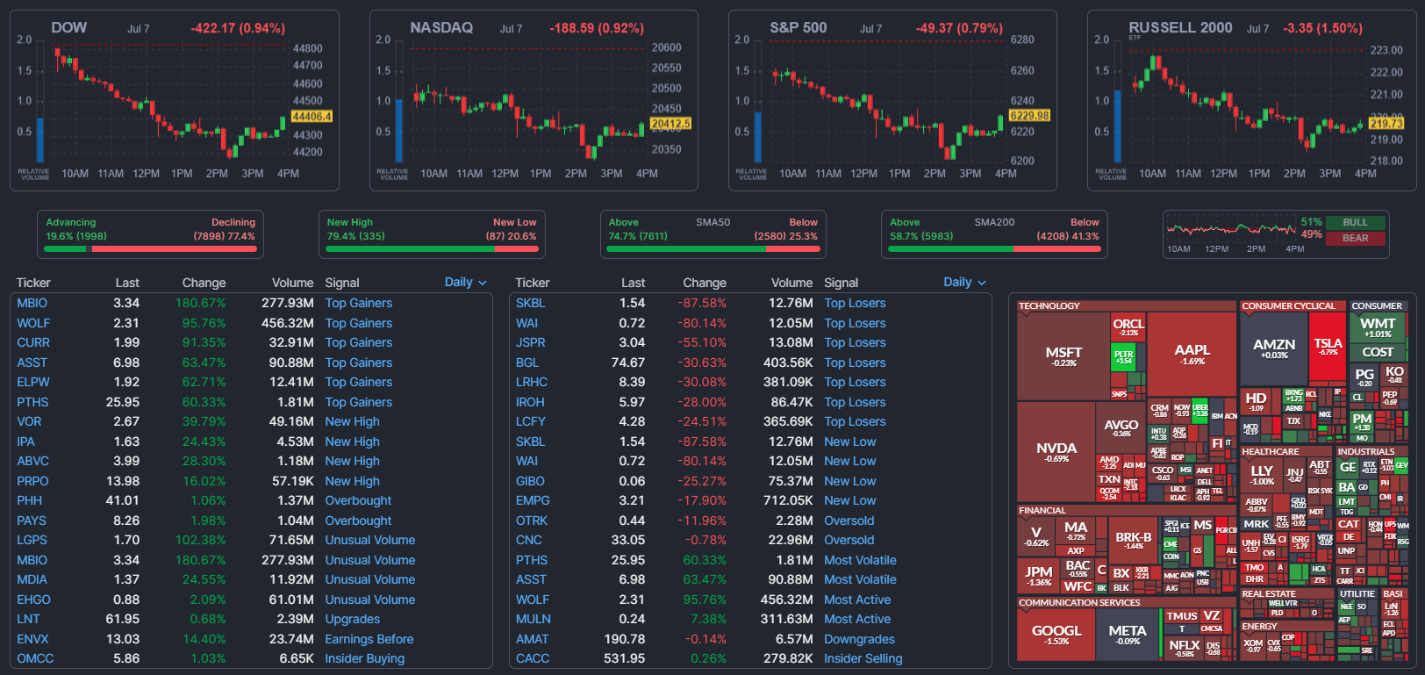
Task: Select the HD tile in heatmap
Action: point(1257,400)
